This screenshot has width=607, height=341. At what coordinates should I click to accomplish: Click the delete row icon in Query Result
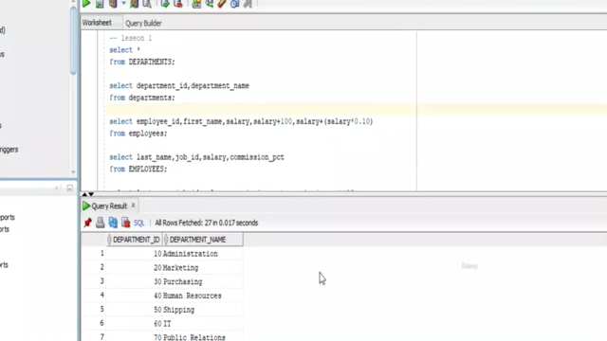[x=126, y=223]
